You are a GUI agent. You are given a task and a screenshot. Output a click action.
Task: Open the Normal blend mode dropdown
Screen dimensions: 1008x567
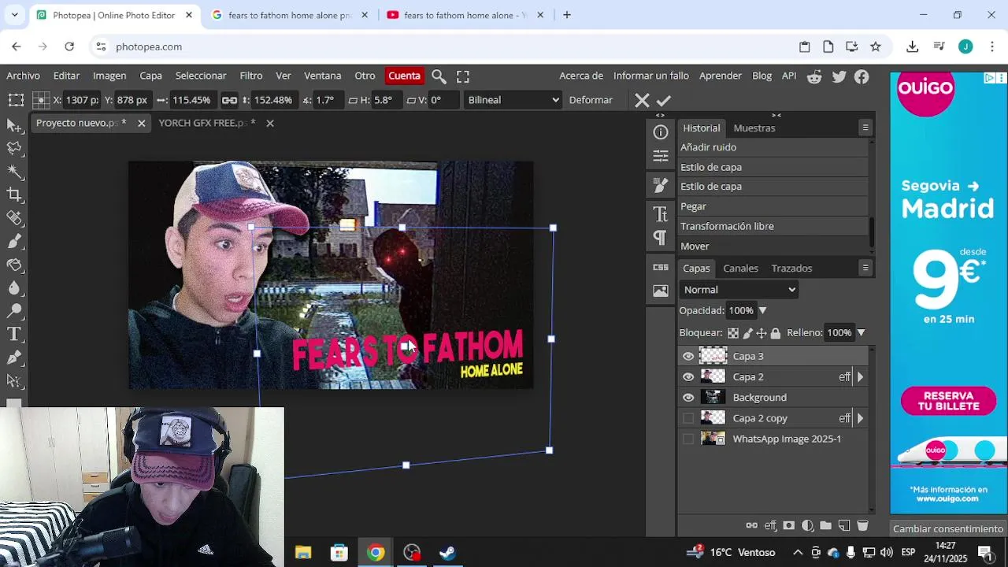(x=739, y=290)
